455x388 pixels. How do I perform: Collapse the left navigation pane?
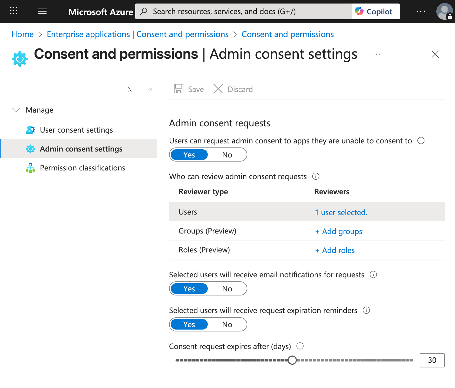point(150,89)
